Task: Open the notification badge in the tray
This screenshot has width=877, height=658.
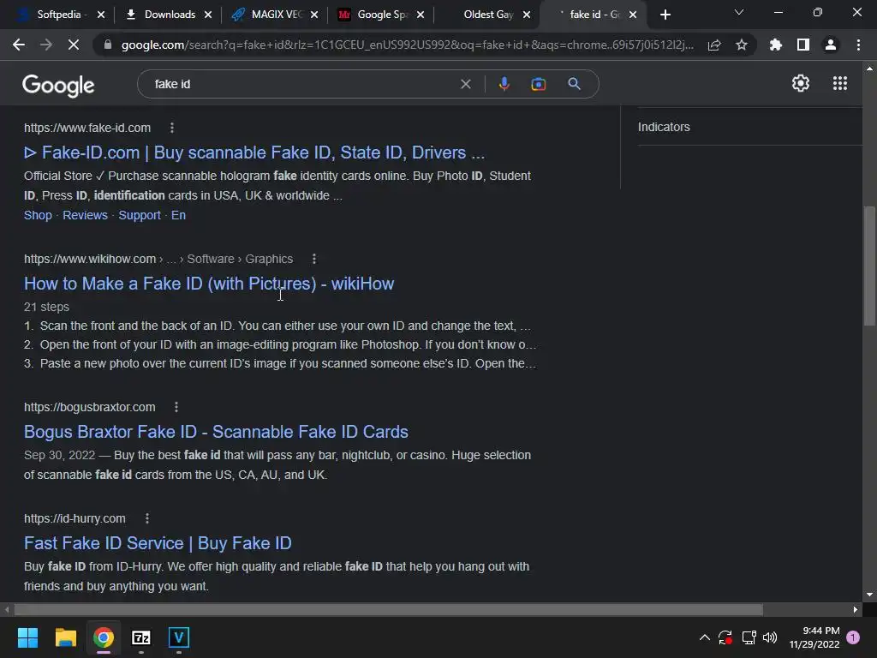Action: click(853, 637)
